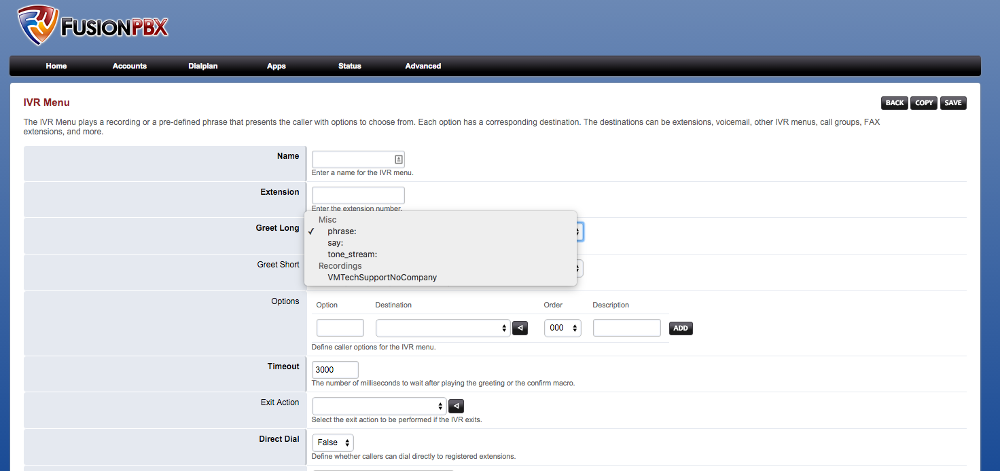Screen dimensions: 1000x471
Task: Click the IVR Menu heading
Action: (47, 102)
